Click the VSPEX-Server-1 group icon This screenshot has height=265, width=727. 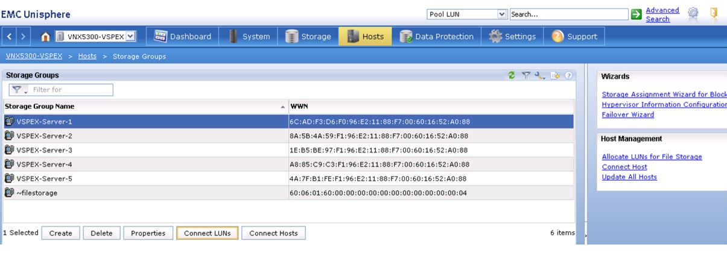[x=10, y=121]
